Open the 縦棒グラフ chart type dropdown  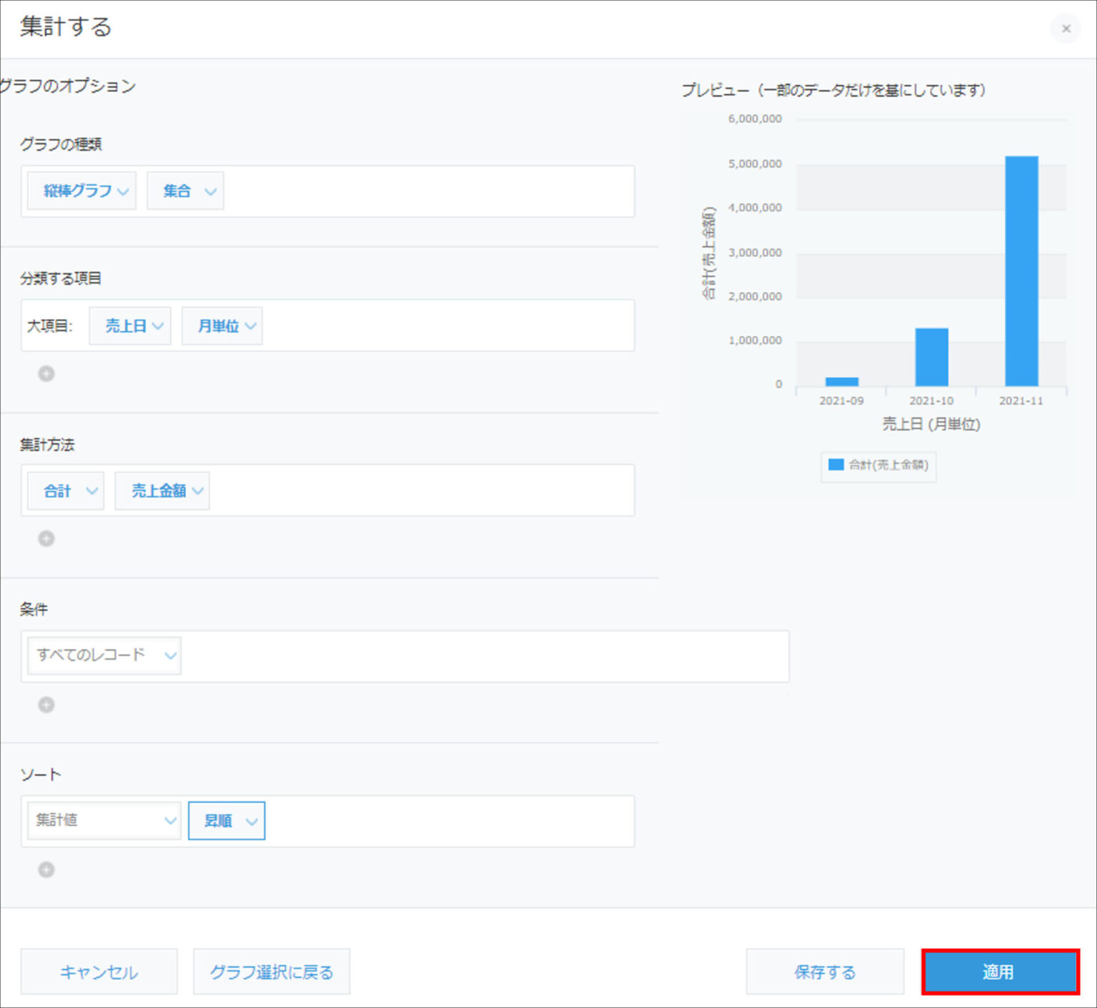(82, 191)
